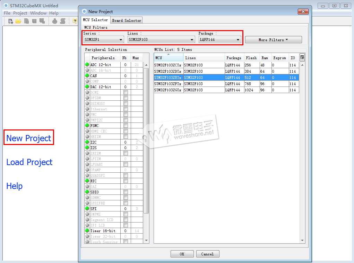Select the STM32F103ZFTx row in MCU list
This screenshot has width=354, height=263.
(x=226, y=84)
